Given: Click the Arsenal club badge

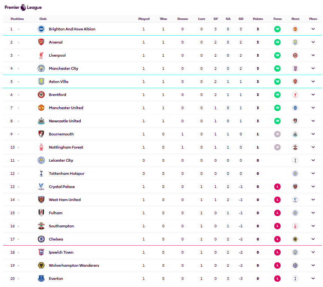Looking at the screenshot, I should pos(41,42).
